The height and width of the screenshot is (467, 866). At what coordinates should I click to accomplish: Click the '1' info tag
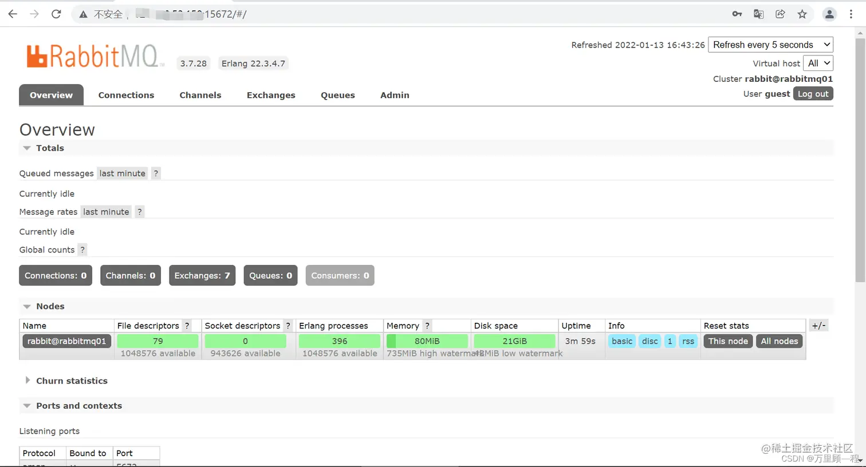pyautogui.click(x=670, y=341)
